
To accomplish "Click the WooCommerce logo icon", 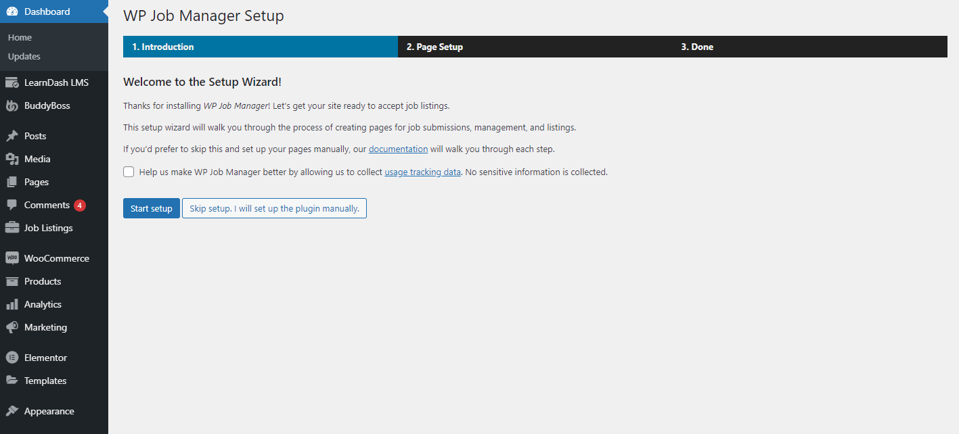I will 12,259.
